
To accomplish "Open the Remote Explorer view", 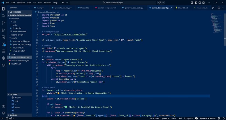I will click(x=3, y=37).
